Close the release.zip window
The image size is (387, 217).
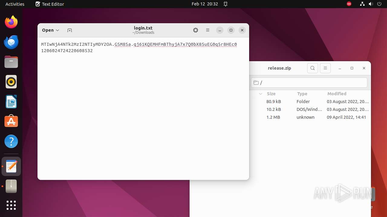364,68
